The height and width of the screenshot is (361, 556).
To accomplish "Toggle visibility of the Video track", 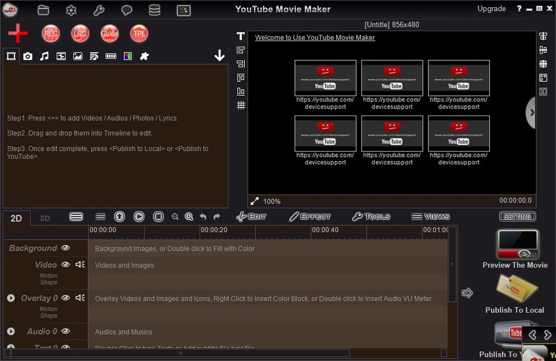I will coord(66,264).
